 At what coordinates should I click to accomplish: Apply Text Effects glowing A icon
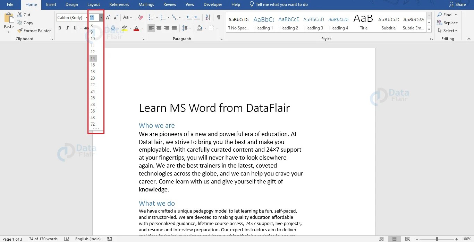pos(113,28)
